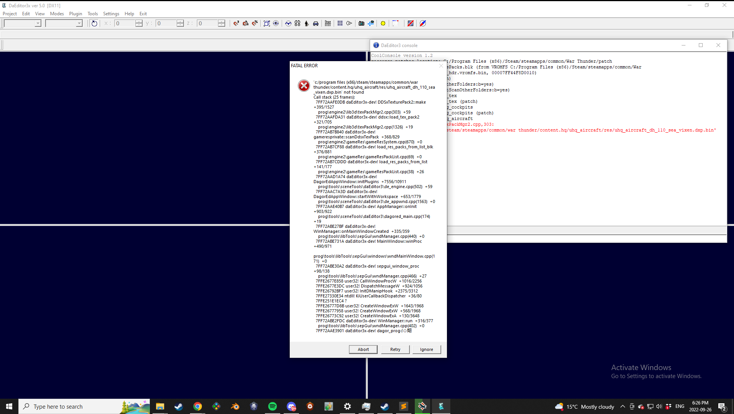Click the Z coordinate input field

[x=208, y=23]
